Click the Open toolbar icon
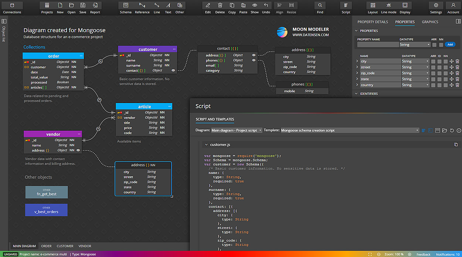Image resolution: width=462 pixels, height=257 pixels. 71,8
